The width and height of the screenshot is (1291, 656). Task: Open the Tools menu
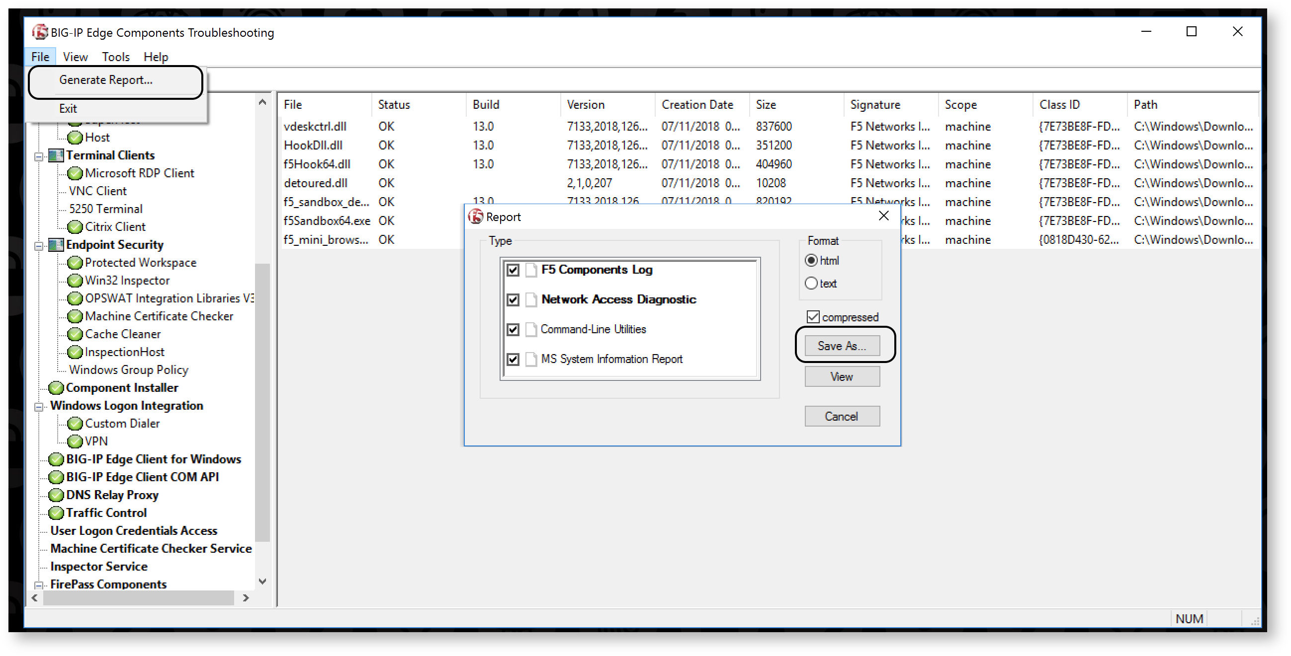(x=116, y=57)
